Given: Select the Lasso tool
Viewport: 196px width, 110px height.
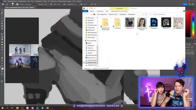Looking at the screenshot, I should point(2,18).
